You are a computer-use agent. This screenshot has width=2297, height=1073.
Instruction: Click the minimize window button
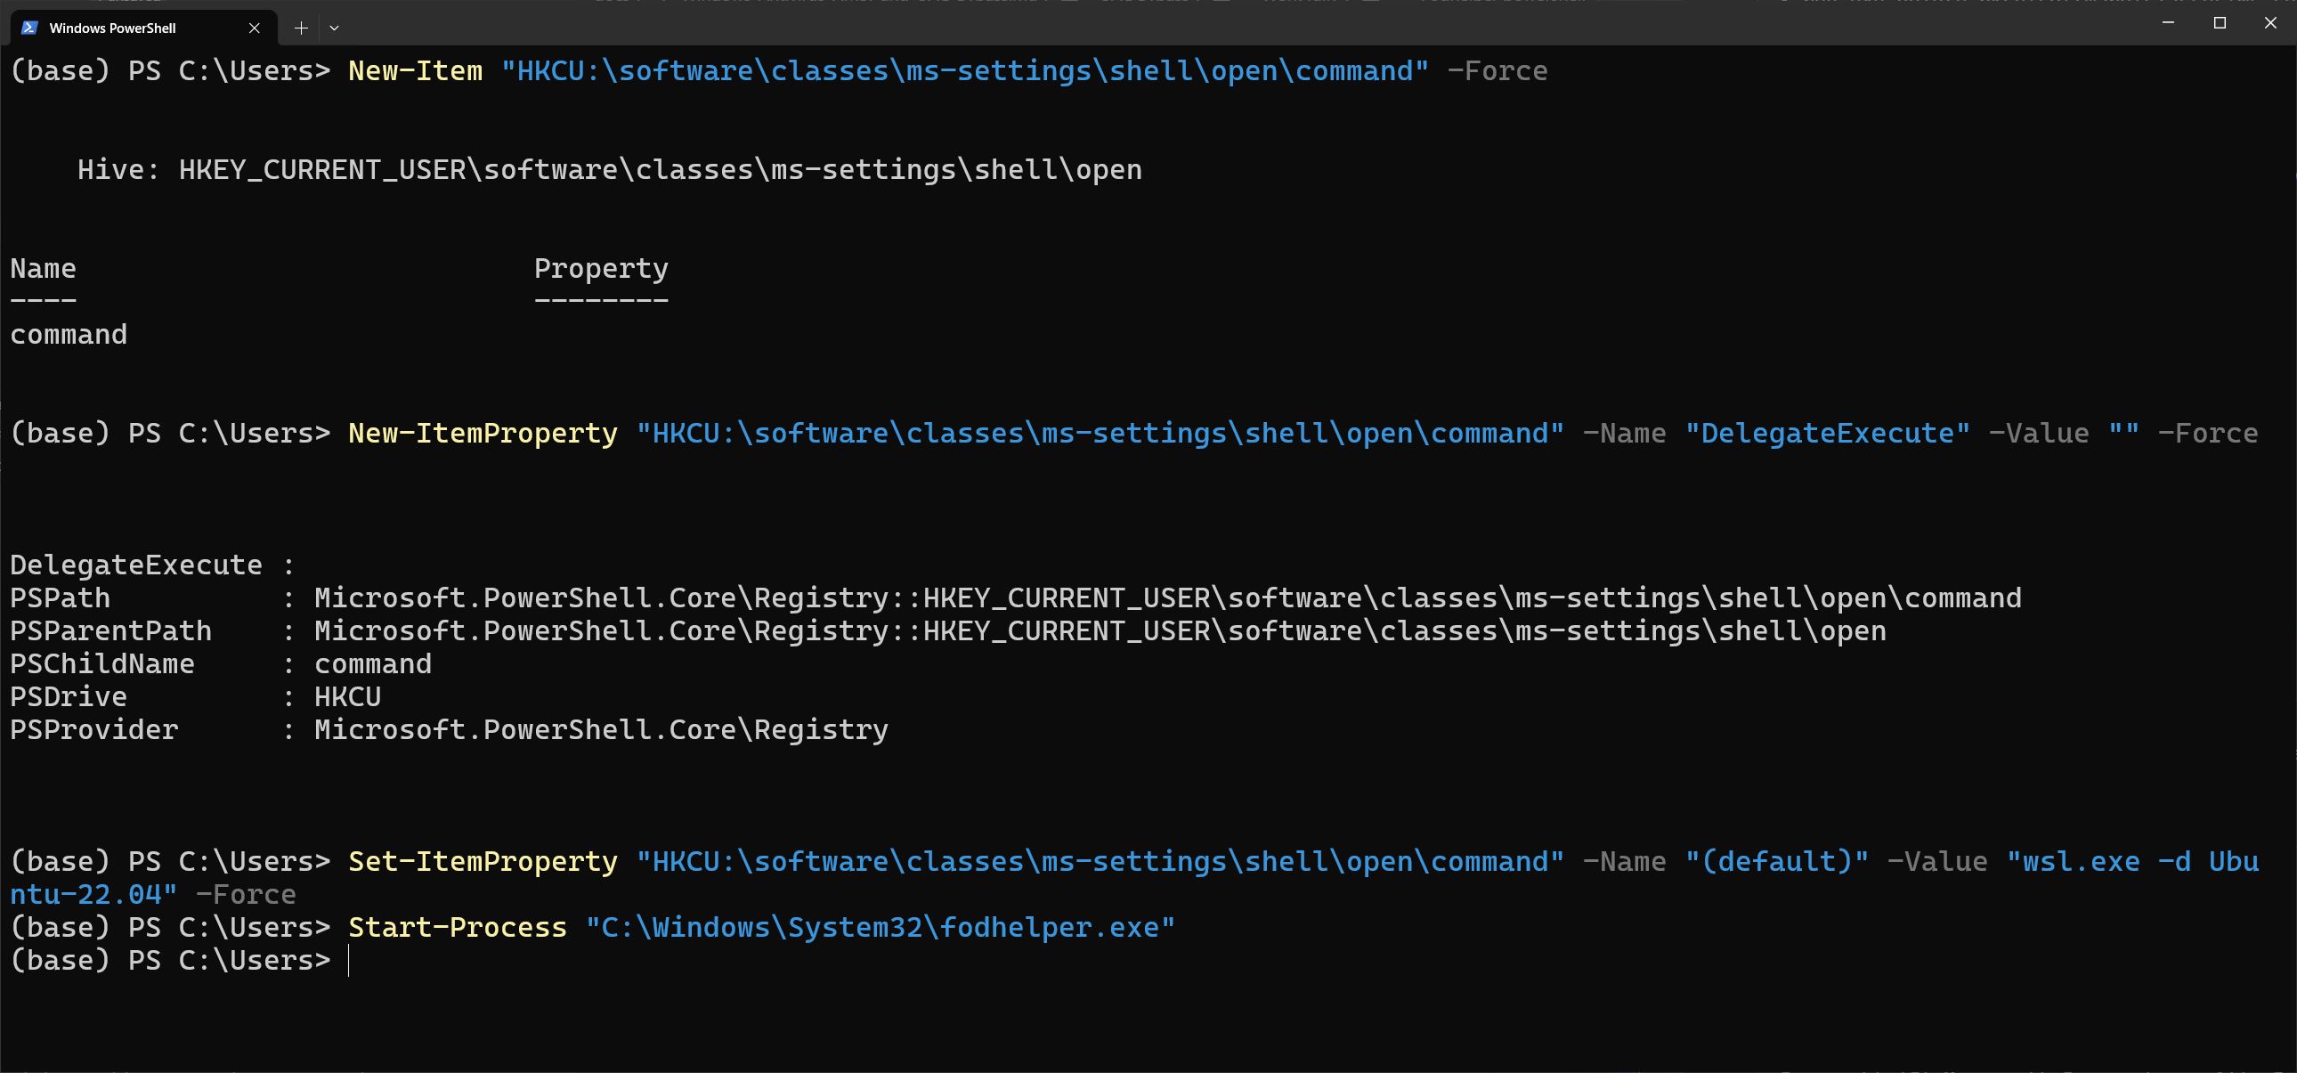click(2168, 23)
